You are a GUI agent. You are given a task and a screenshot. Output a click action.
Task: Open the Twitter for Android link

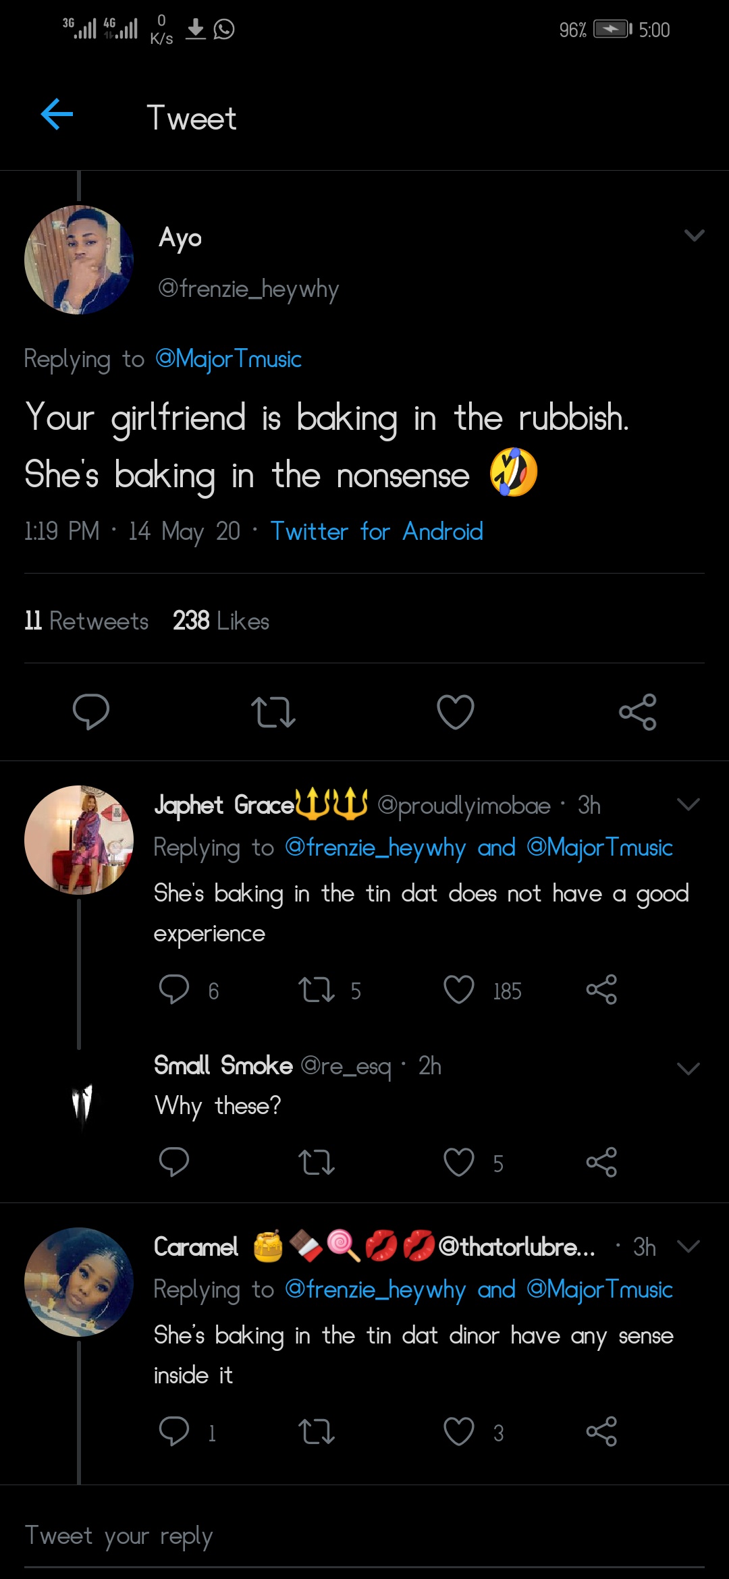[x=377, y=531]
